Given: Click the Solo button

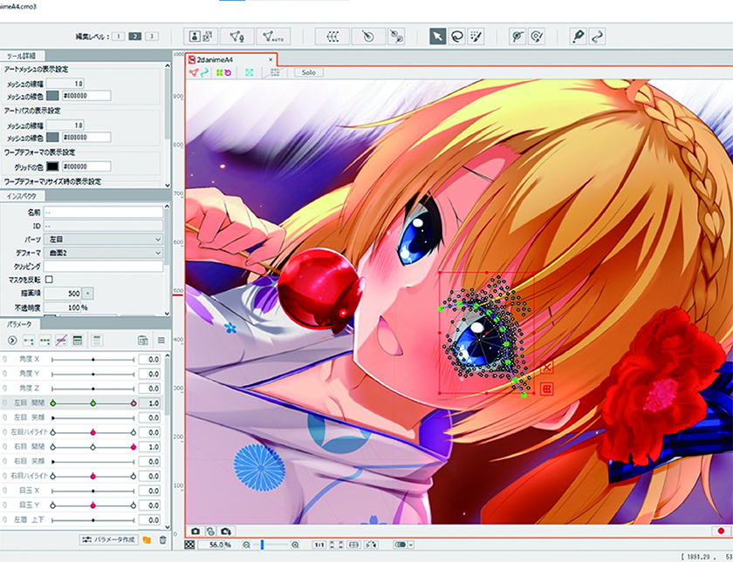Looking at the screenshot, I should point(309,72).
